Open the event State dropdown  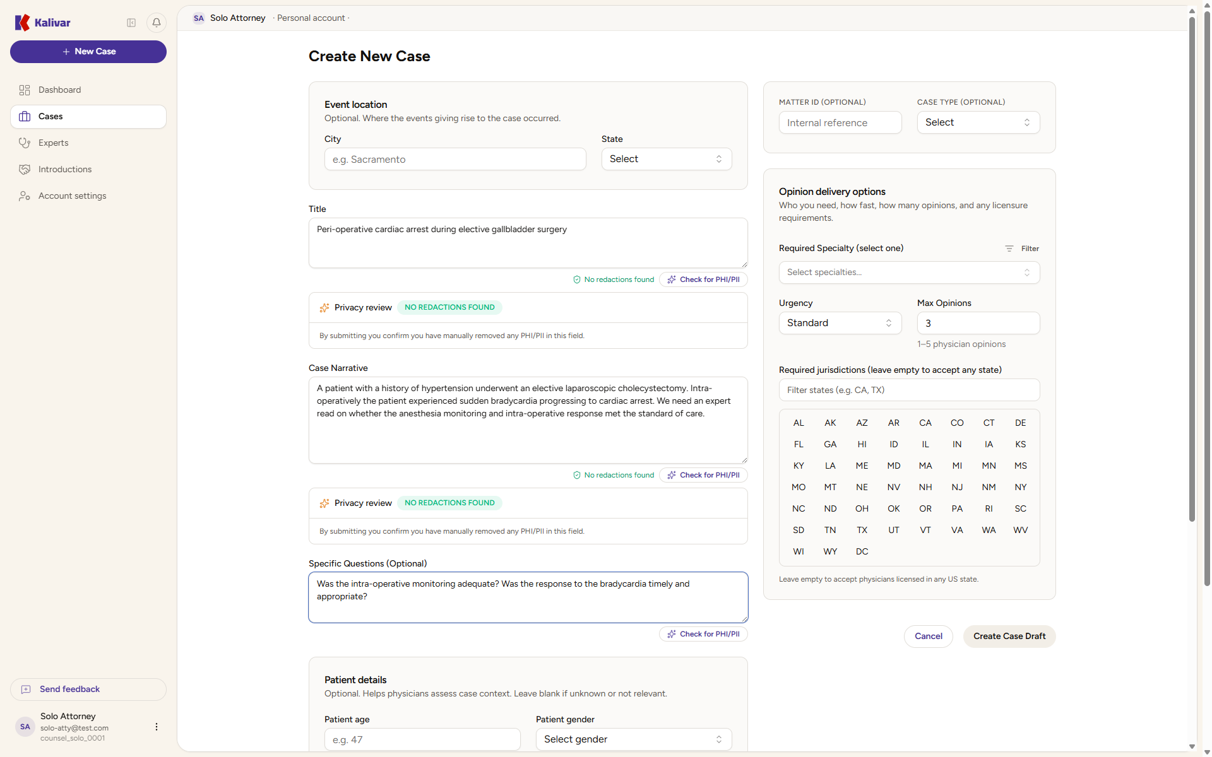(x=667, y=159)
